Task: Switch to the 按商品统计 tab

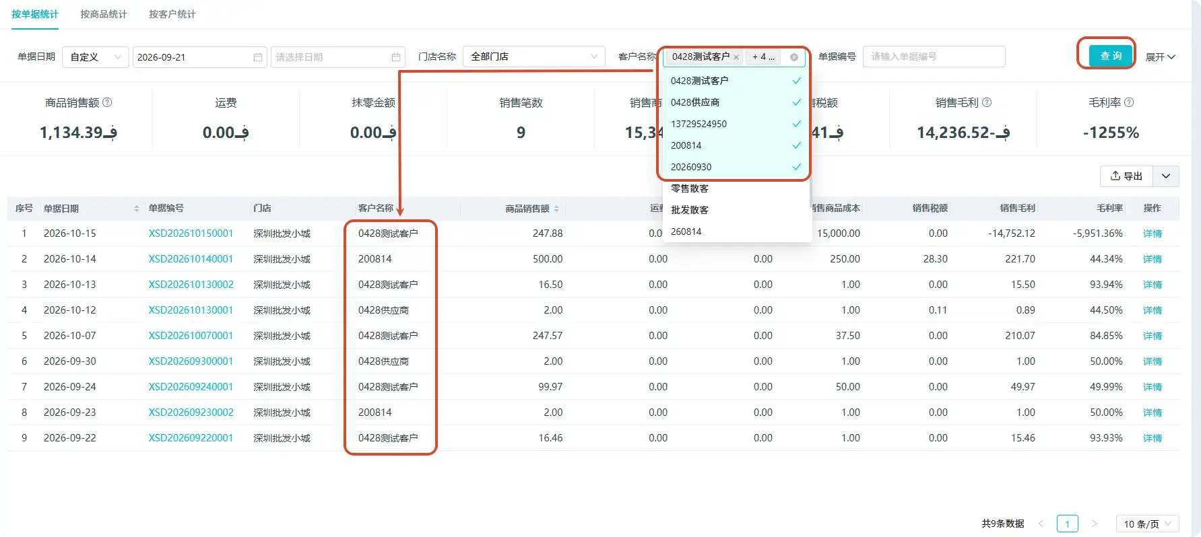Action: coord(104,14)
